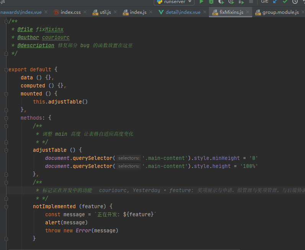Close the fixMixins.js tab
The width and height of the screenshot is (305, 250).
(x=248, y=12)
